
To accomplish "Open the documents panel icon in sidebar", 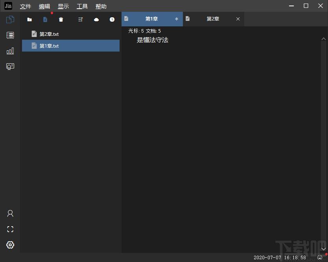I will click(10, 19).
